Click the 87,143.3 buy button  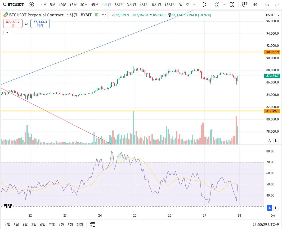40,24
